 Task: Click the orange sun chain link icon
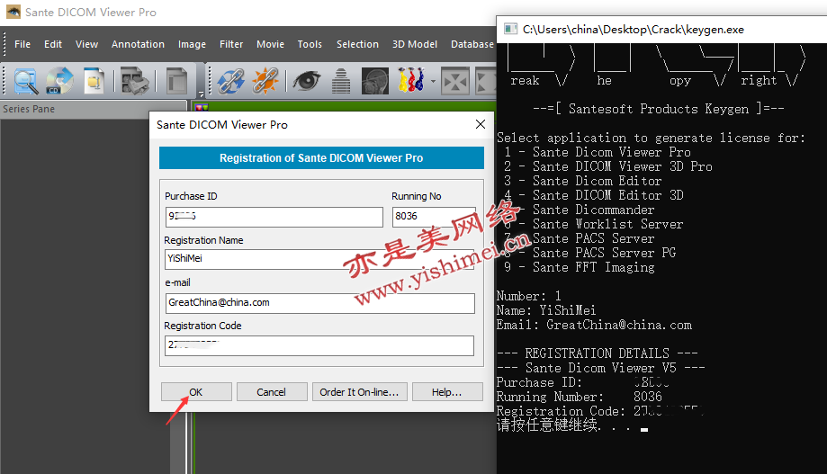tap(265, 81)
